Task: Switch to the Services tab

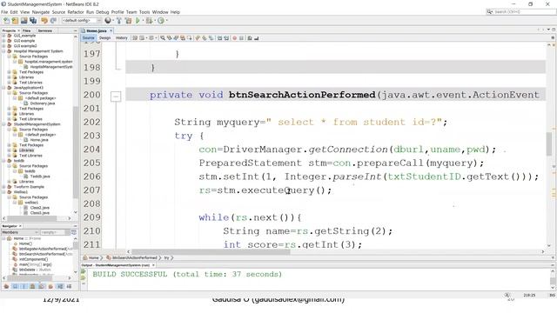Action: coord(45,31)
